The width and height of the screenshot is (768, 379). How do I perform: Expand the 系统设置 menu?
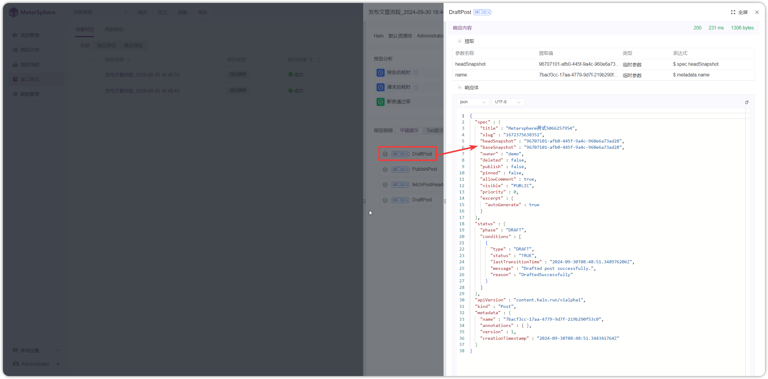(x=36, y=350)
